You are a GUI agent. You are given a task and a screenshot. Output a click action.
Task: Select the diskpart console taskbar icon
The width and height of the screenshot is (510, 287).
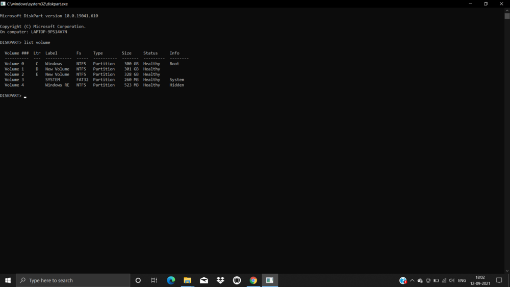click(270, 280)
